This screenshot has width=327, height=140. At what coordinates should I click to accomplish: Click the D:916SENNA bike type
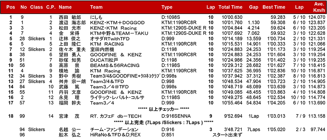click(176, 116)
